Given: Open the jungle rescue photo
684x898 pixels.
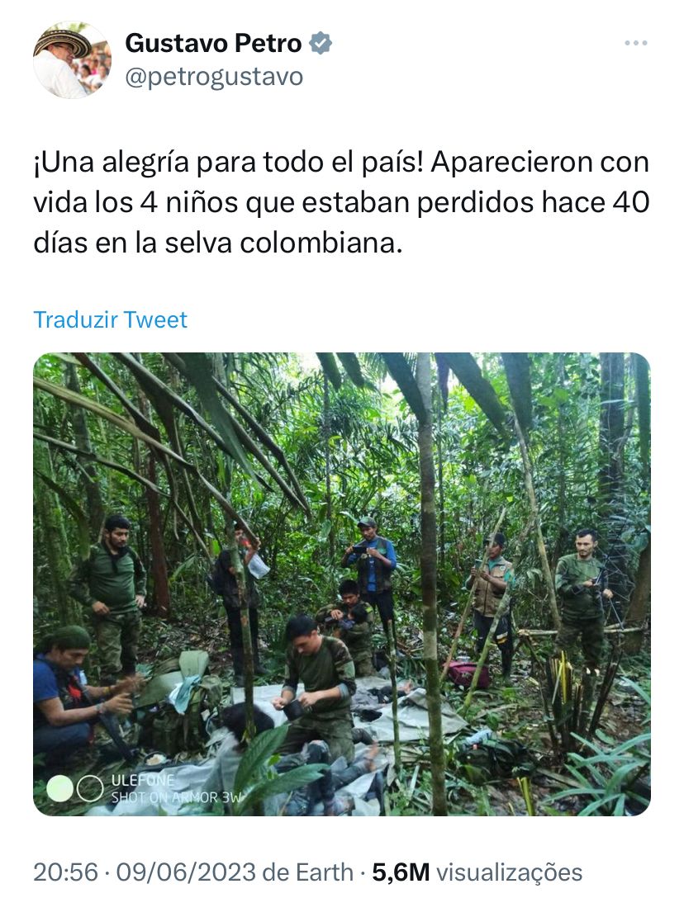Looking at the screenshot, I should click(342, 584).
